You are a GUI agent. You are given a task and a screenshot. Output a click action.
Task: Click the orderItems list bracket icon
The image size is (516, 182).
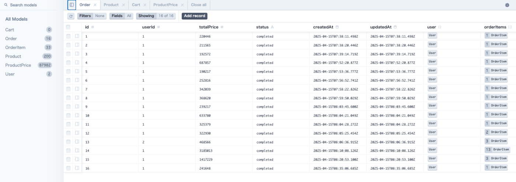pyautogui.click(x=510, y=27)
